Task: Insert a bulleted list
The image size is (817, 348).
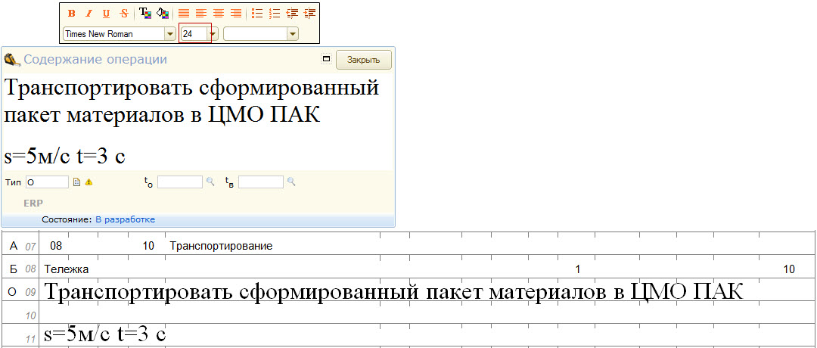Action: click(257, 14)
